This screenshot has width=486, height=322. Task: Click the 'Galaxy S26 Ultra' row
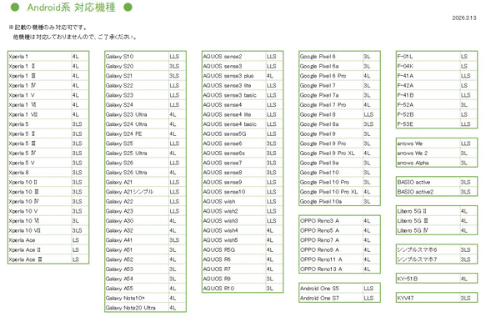(x=145, y=173)
